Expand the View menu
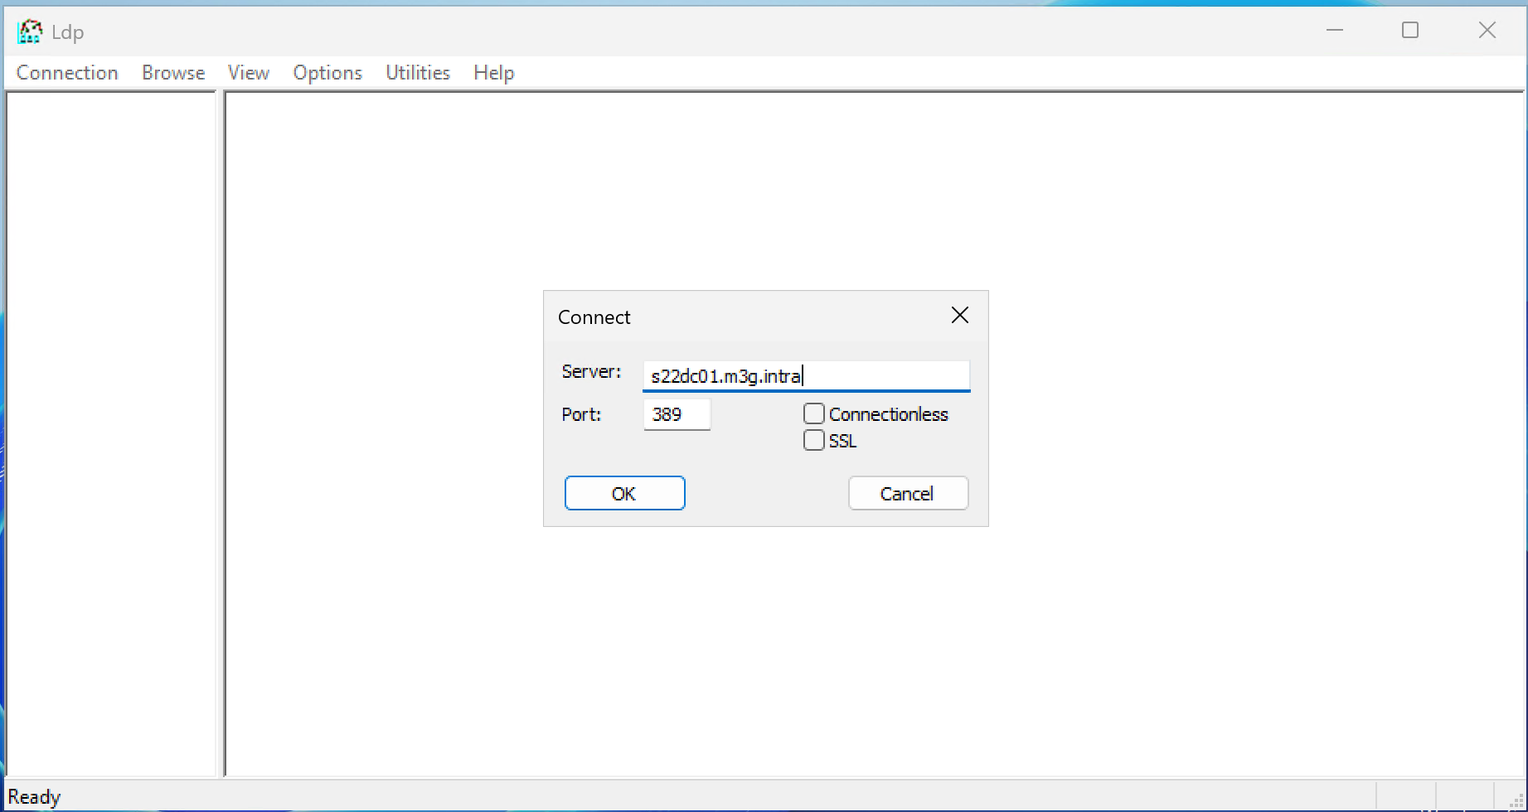Image resolution: width=1528 pixels, height=812 pixels. pos(248,73)
